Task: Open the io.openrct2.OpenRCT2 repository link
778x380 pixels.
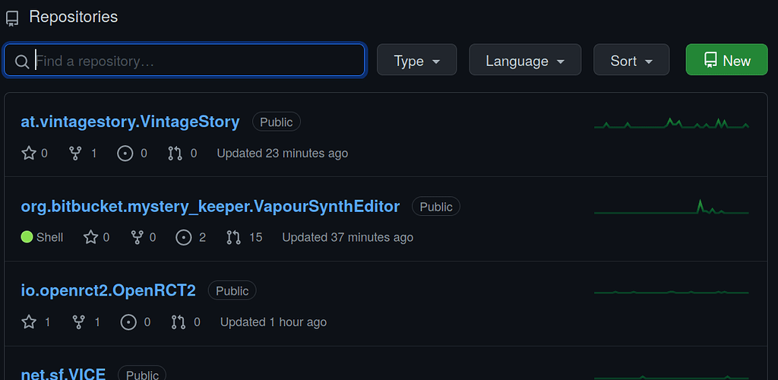Action: [108, 291]
